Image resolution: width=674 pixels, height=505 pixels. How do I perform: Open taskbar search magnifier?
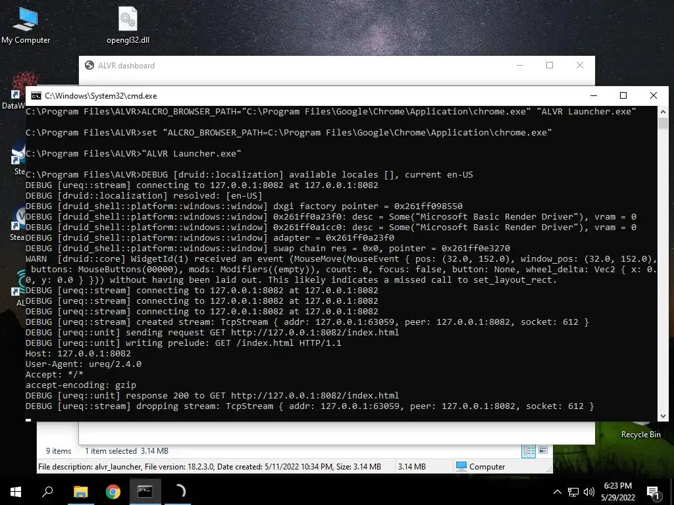coord(47,492)
